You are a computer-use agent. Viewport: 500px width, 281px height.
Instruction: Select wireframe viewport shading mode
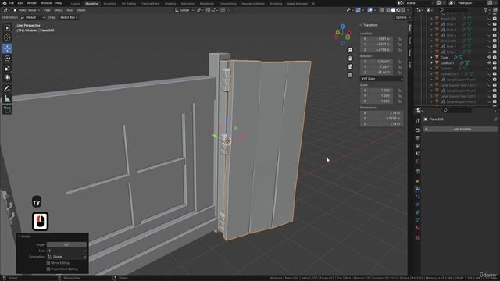tap(387, 10)
